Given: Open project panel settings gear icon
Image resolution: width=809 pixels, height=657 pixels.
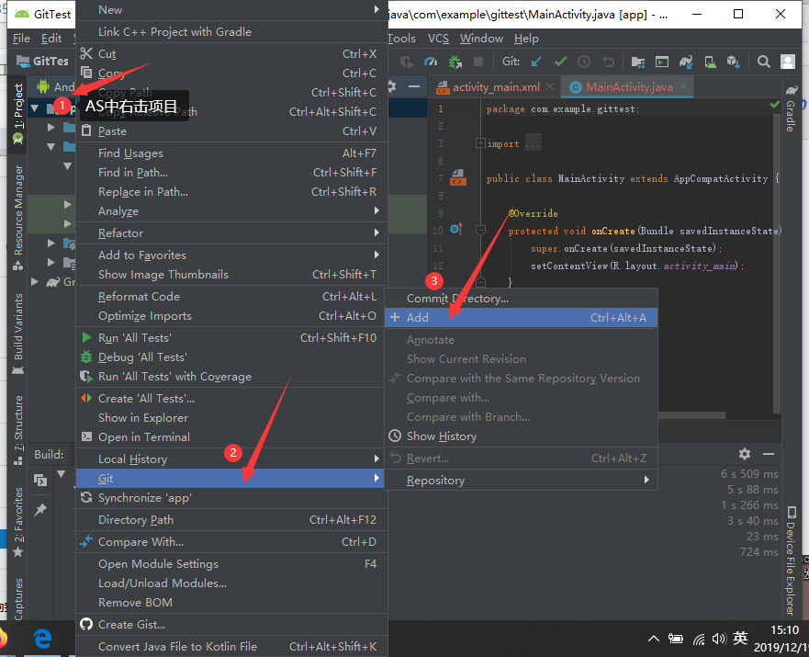Looking at the screenshot, I should tap(391, 86).
